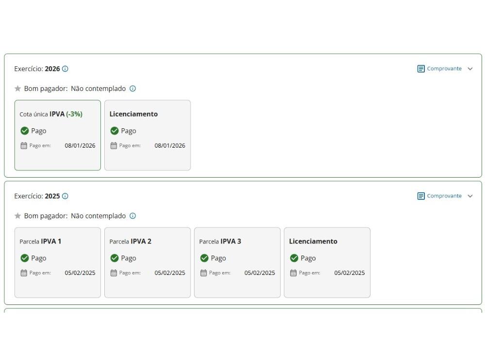Open Comprovante link for Exercício 2025

(444, 196)
